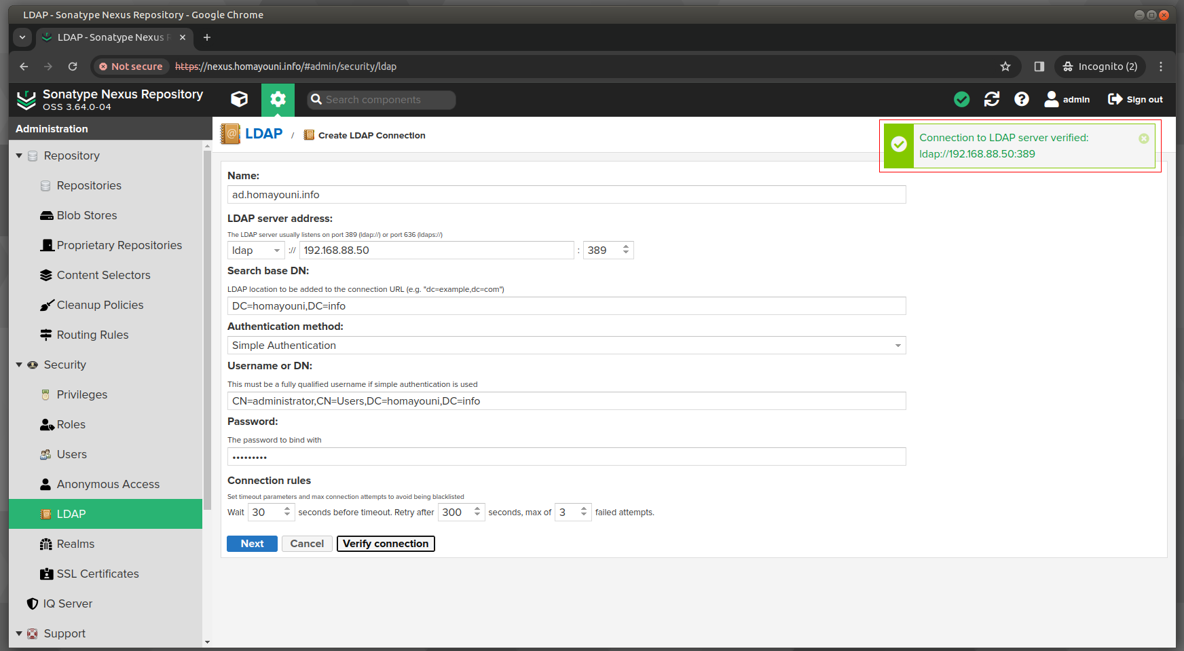Bookmark this page with star icon
The image size is (1184, 651).
click(1005, 67)
